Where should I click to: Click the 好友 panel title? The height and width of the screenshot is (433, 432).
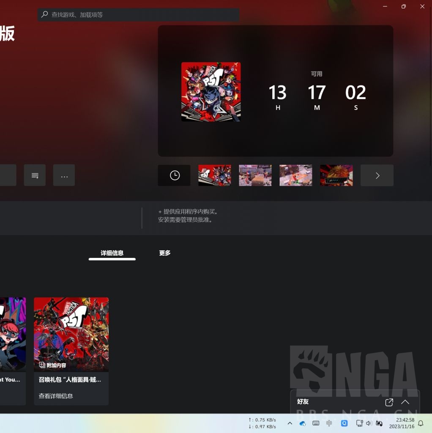coord(303,402)
